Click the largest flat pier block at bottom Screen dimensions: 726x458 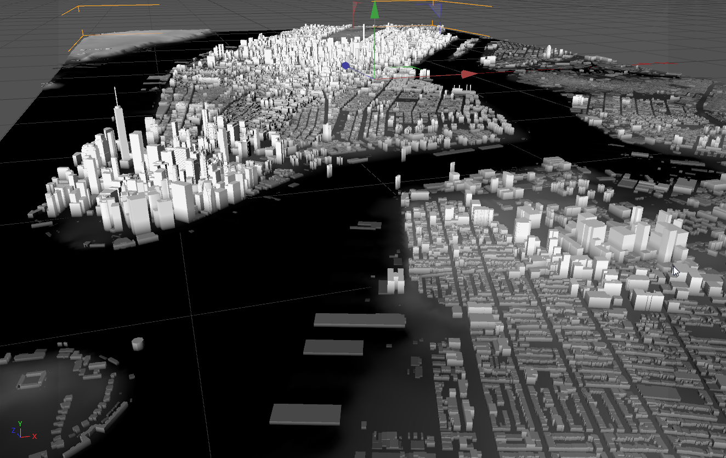click(x=305, y=414)
